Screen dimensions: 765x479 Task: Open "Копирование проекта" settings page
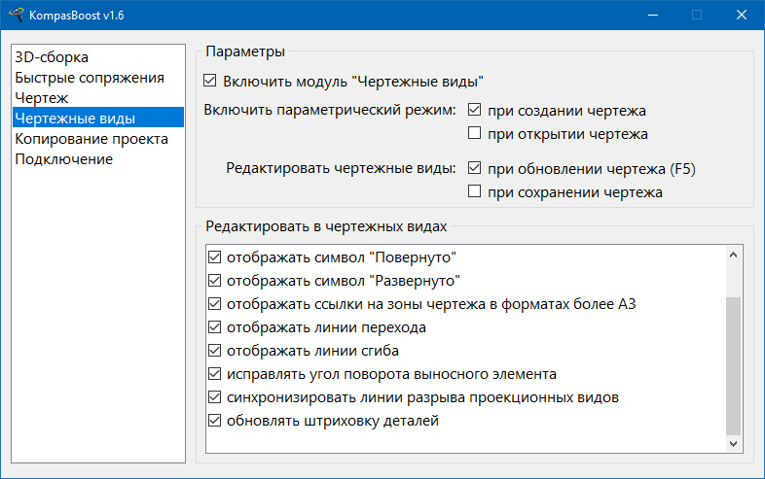click(91, 139)
